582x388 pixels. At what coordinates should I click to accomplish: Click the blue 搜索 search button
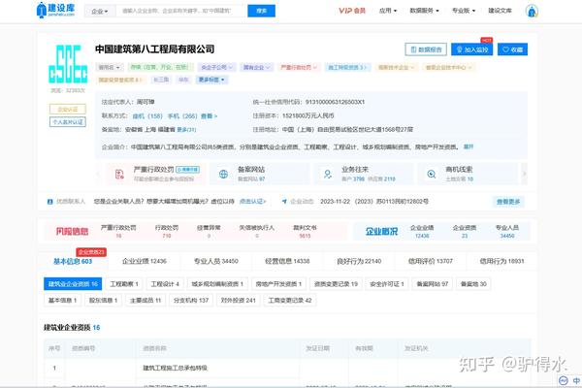(261, 11)
